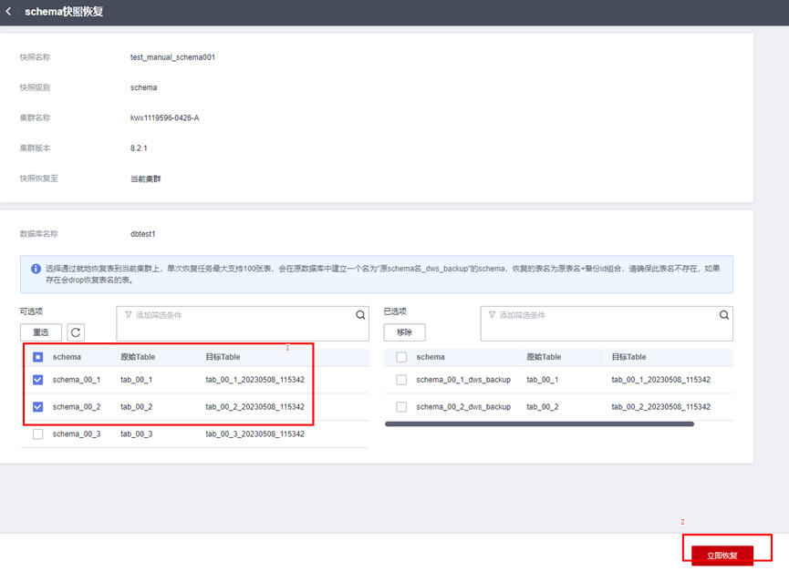Toggle select-all checkbox in selected table header
The image size is (789, 571).
[401, 357]
